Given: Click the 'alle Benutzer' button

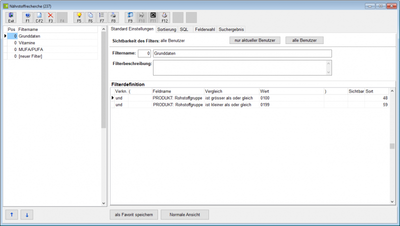Looking at the screenshot, I should coord(304,40).
